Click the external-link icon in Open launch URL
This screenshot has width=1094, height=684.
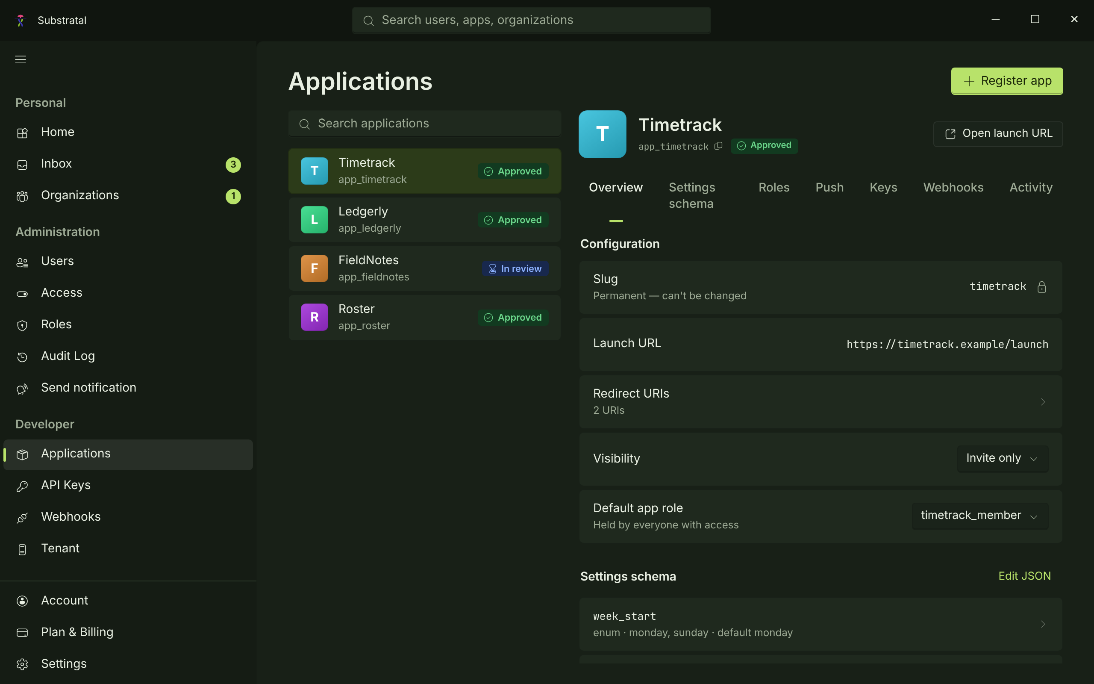click(x=950, y=134)
